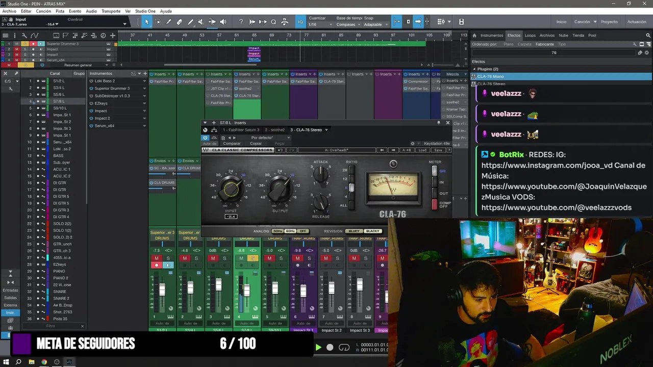Pin the S7/8 L Inserts plugin window
The height and width of the screenshot is (367, 653).
click(438, 123)
